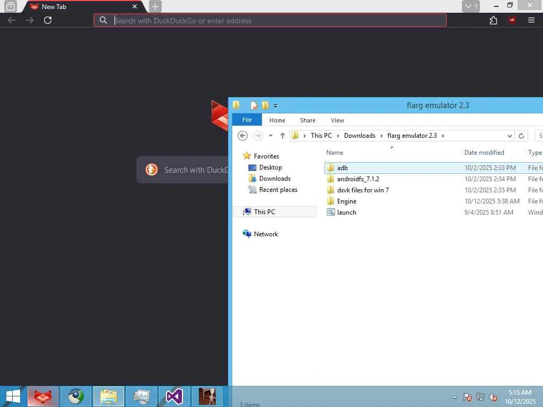Go up one folder level in Explorer
The width and height of the screenshot is (543, 407).
tap(283, 136)
